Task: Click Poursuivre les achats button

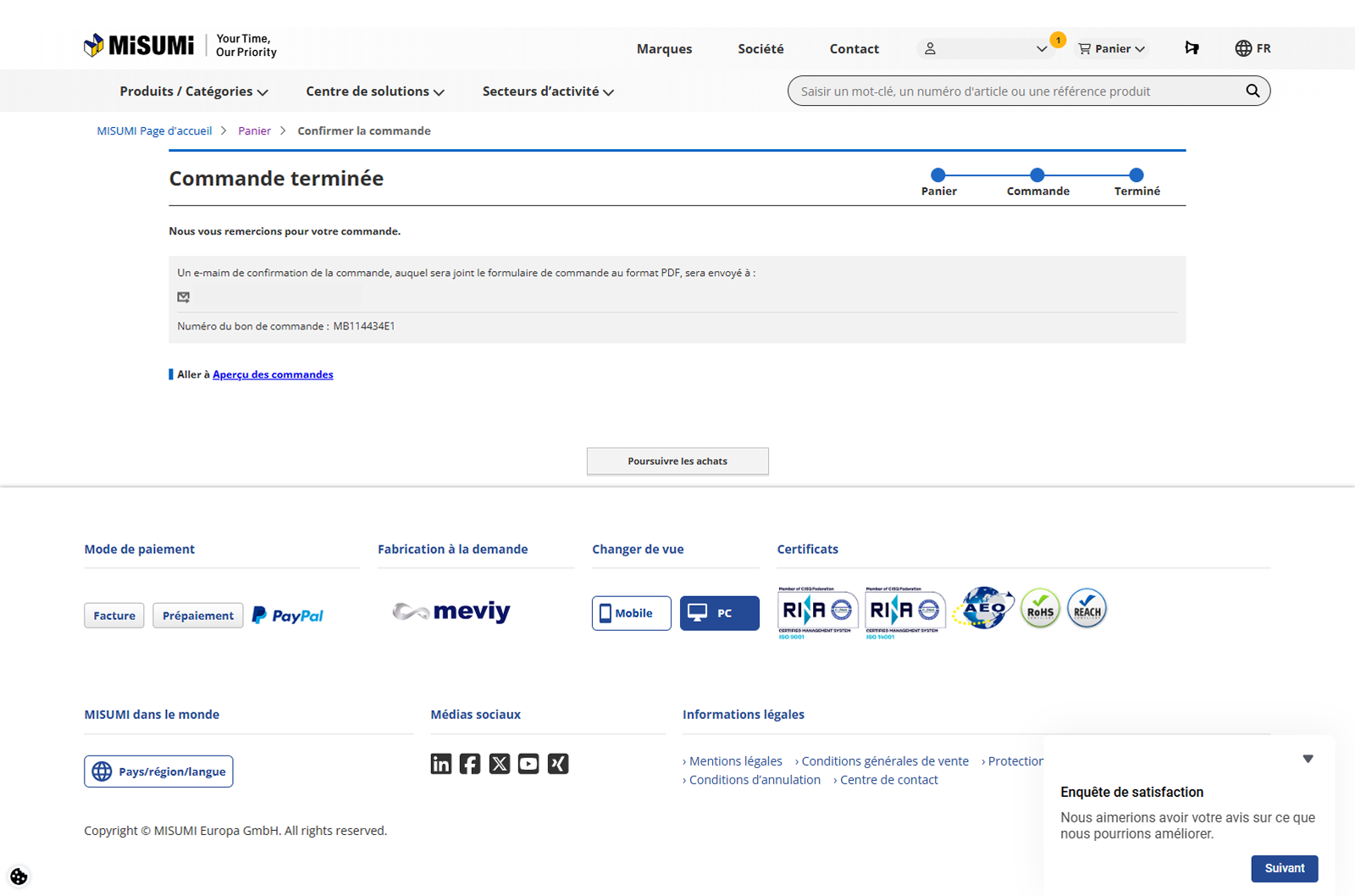Action: (x=677, y=462)
